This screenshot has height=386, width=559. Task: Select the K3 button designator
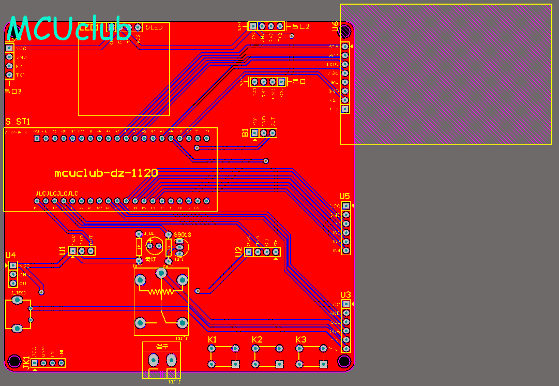click(x=301, y=339)
